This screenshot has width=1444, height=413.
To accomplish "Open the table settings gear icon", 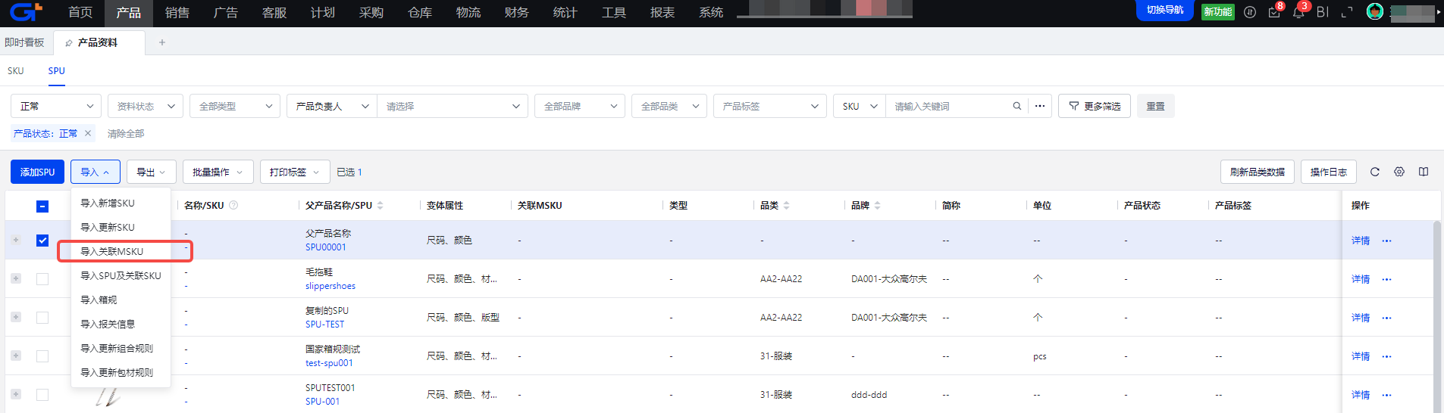I will point(1399,172).
